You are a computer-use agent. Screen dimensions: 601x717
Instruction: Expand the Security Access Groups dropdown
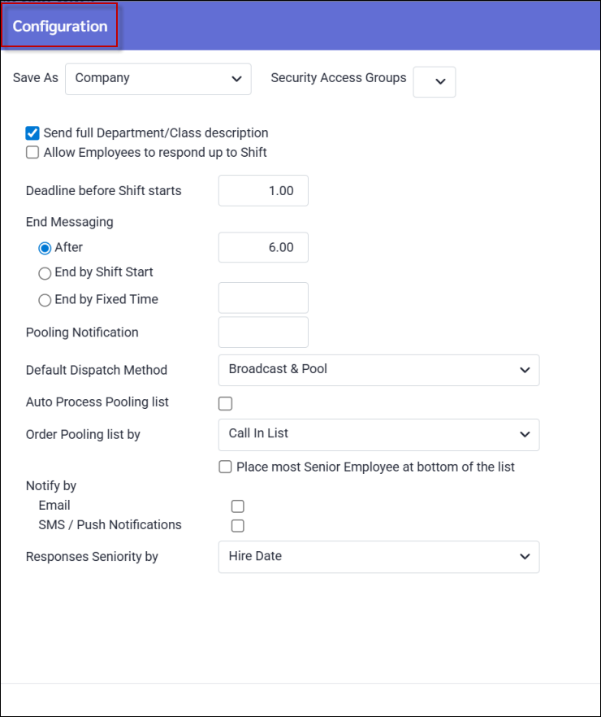pos(435,81)
